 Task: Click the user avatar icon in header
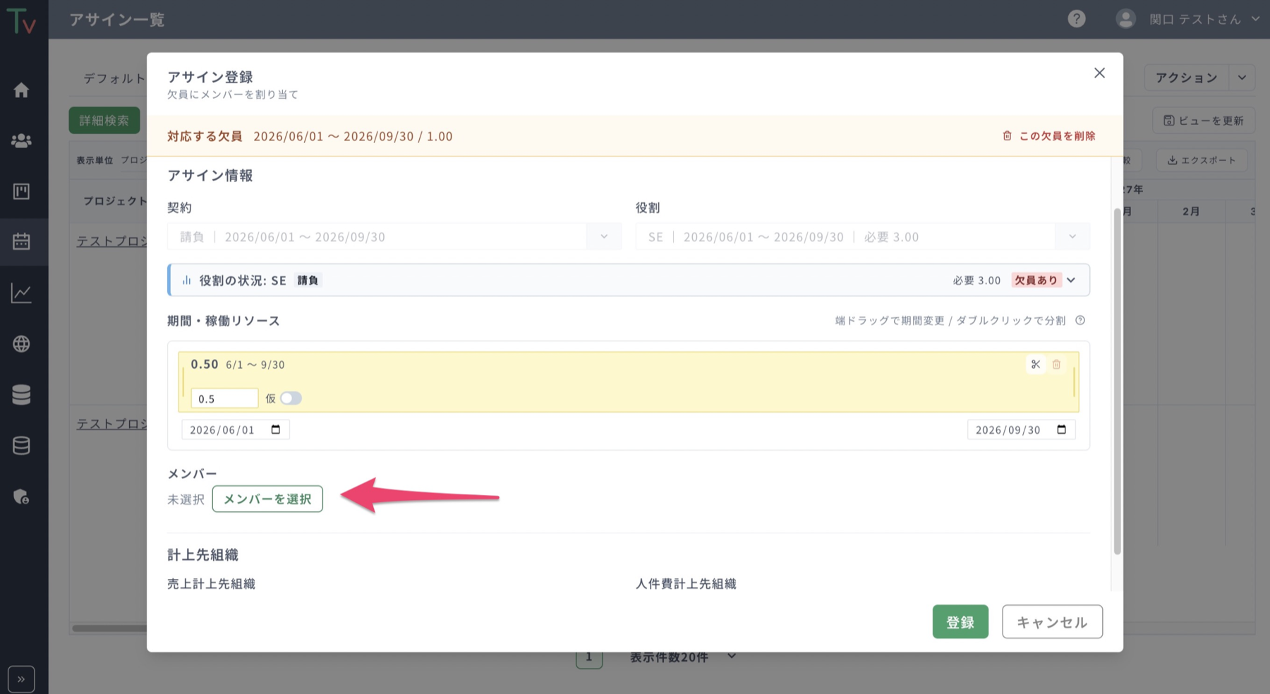(x=1125, y=19)
